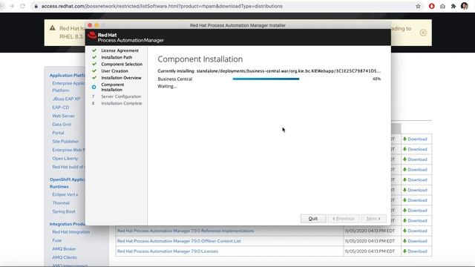Open the puzzle-piece extensions icon
The width and height of the screenshot is (475, 267).
tap(453, 6)
